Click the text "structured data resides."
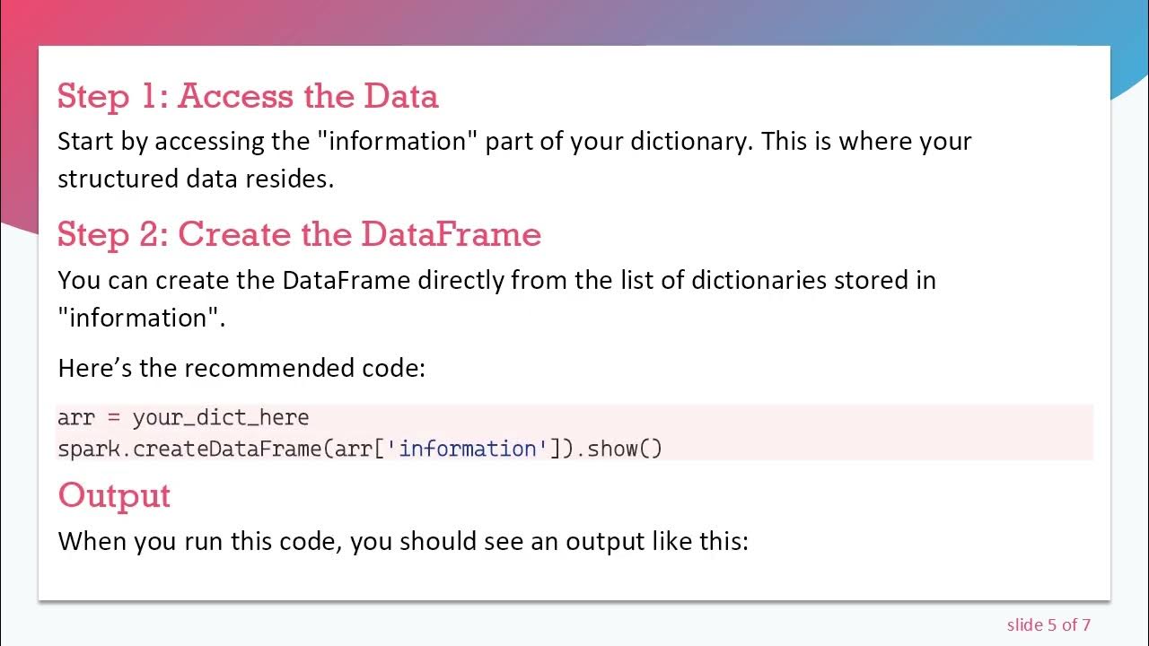The width and height of the screenshot is (1149, 646). tap(196, 179)
